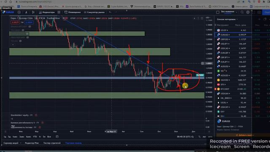Open the candlestick chart type selector

click(x=33, y=12)
